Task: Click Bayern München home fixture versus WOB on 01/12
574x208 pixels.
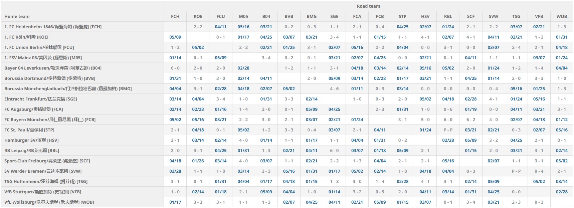Action: (x=561, y=119)
